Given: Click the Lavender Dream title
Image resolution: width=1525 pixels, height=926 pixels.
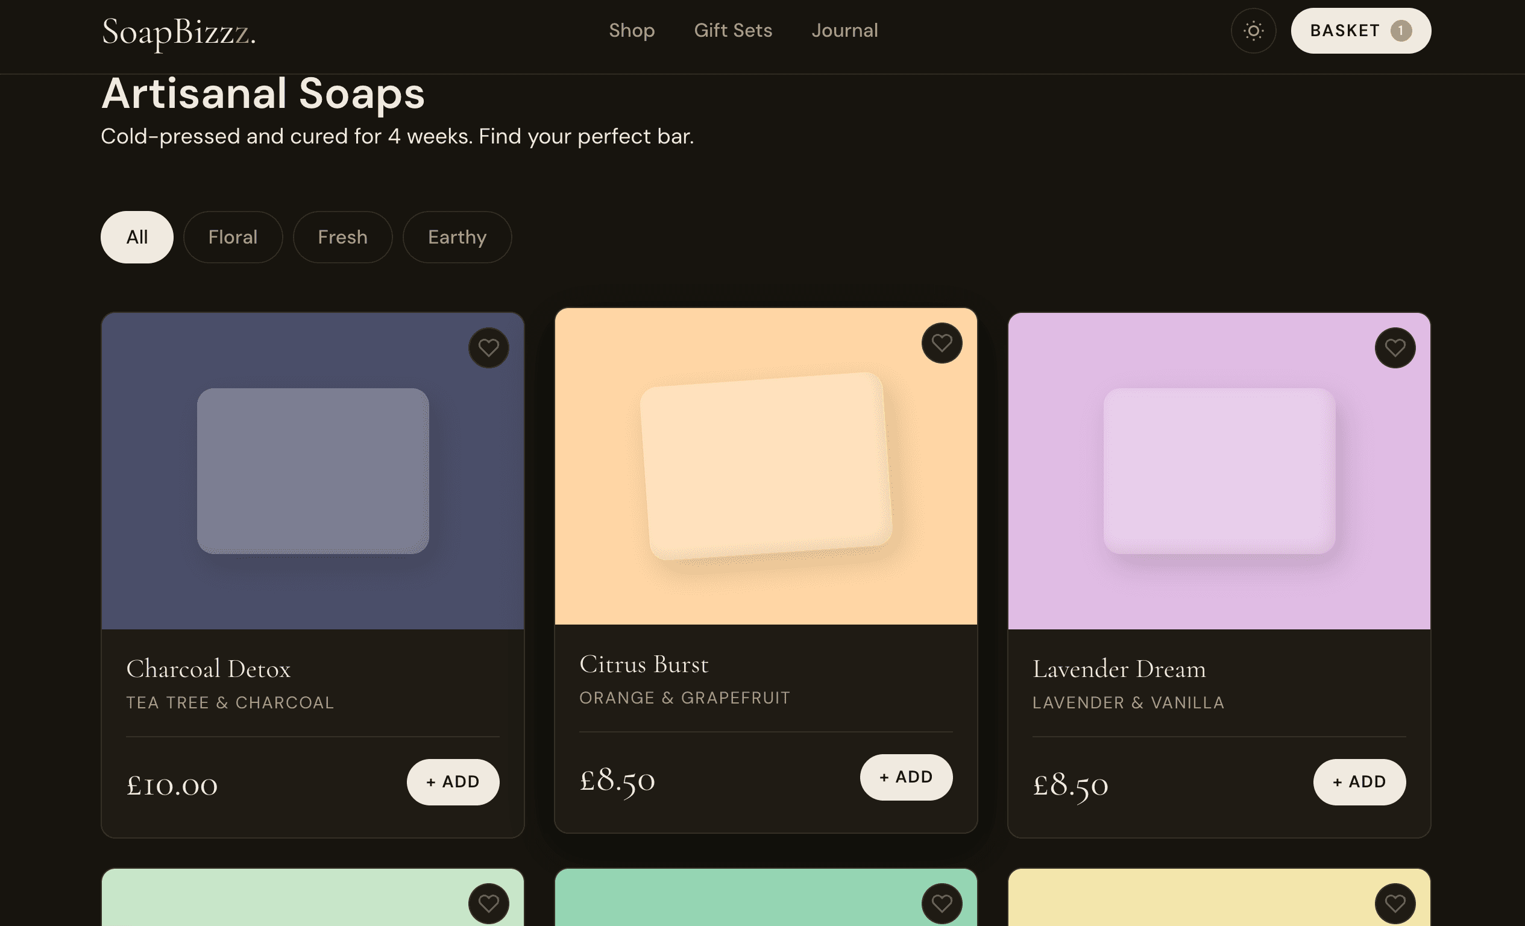Looking at the screenshot, I should pyautogui.click(x=1119, y=669).
